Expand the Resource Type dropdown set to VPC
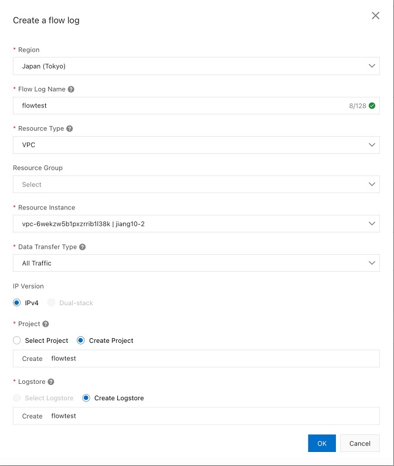The width and height of the screenshot is (394, 466). coord(196,145)
